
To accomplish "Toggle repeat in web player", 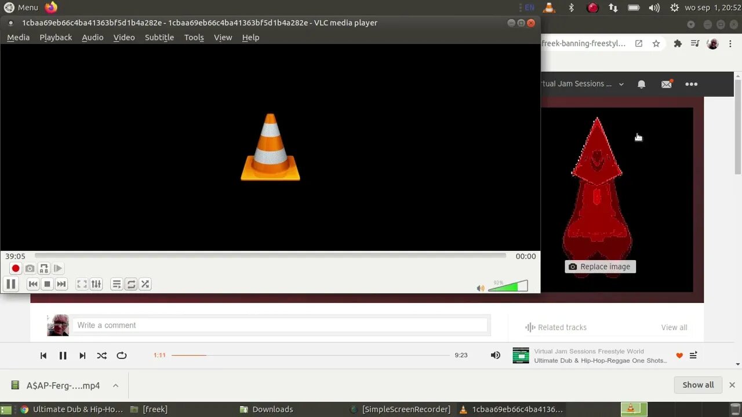I will [x=121, y=356].
